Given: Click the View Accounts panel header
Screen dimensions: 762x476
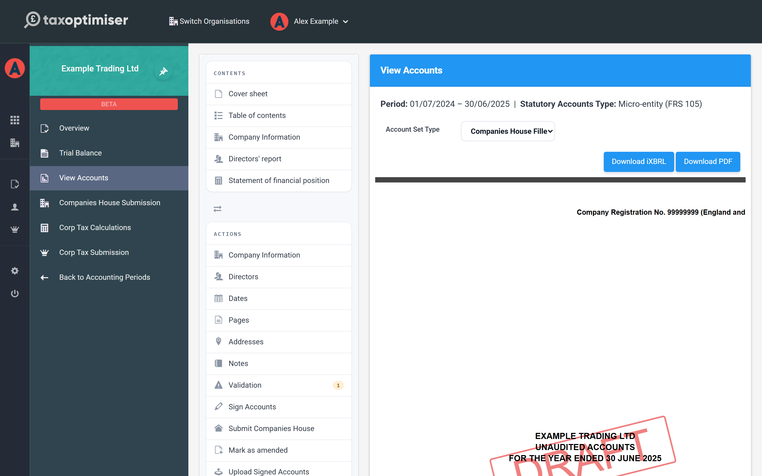Looking at the screenshot, I should point(560,71).
